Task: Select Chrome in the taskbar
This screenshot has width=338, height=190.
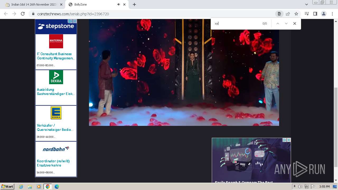Action: (48, 187)
